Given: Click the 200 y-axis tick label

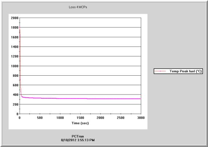Looking at the screenshot, I should point(16,104).
